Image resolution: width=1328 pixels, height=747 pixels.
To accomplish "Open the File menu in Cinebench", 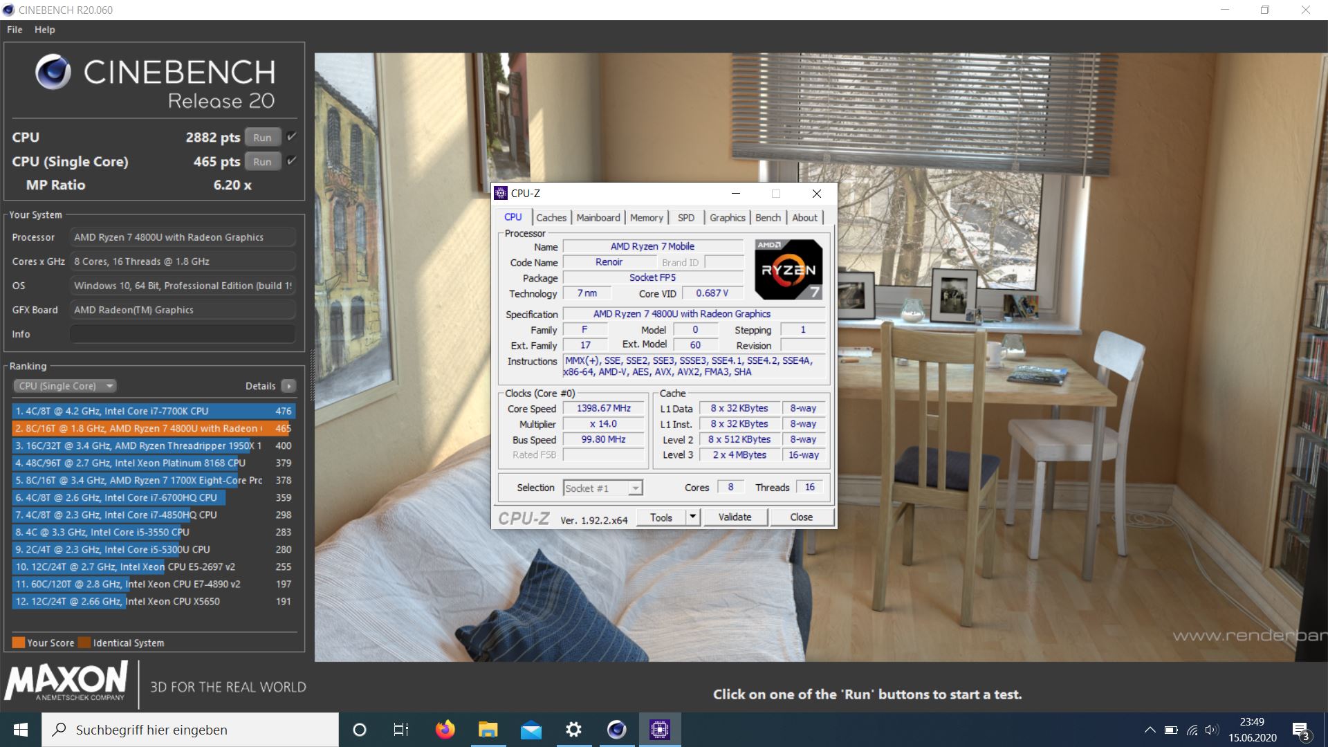I will click(x=15, y=30).
